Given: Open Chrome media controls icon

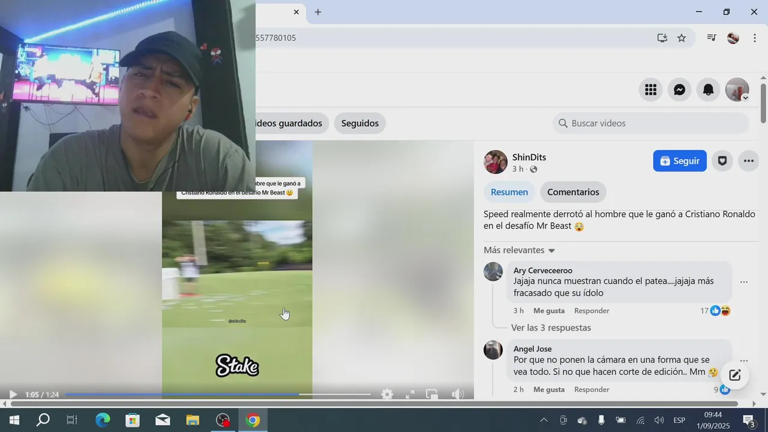Looking at the screenshot, I should (x=712, y=38).
